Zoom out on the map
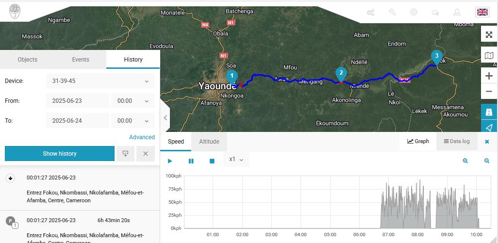Viewport: 498px width, 243px height. (x=489, y=92)
